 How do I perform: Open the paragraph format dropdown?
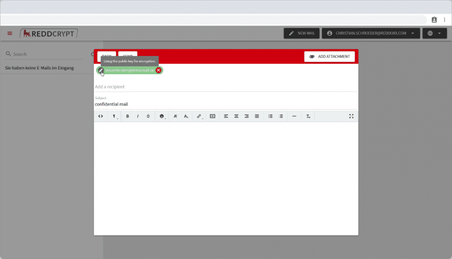114,116
